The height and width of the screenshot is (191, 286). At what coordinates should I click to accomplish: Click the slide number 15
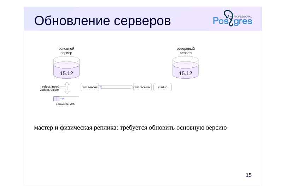point(249,175)
